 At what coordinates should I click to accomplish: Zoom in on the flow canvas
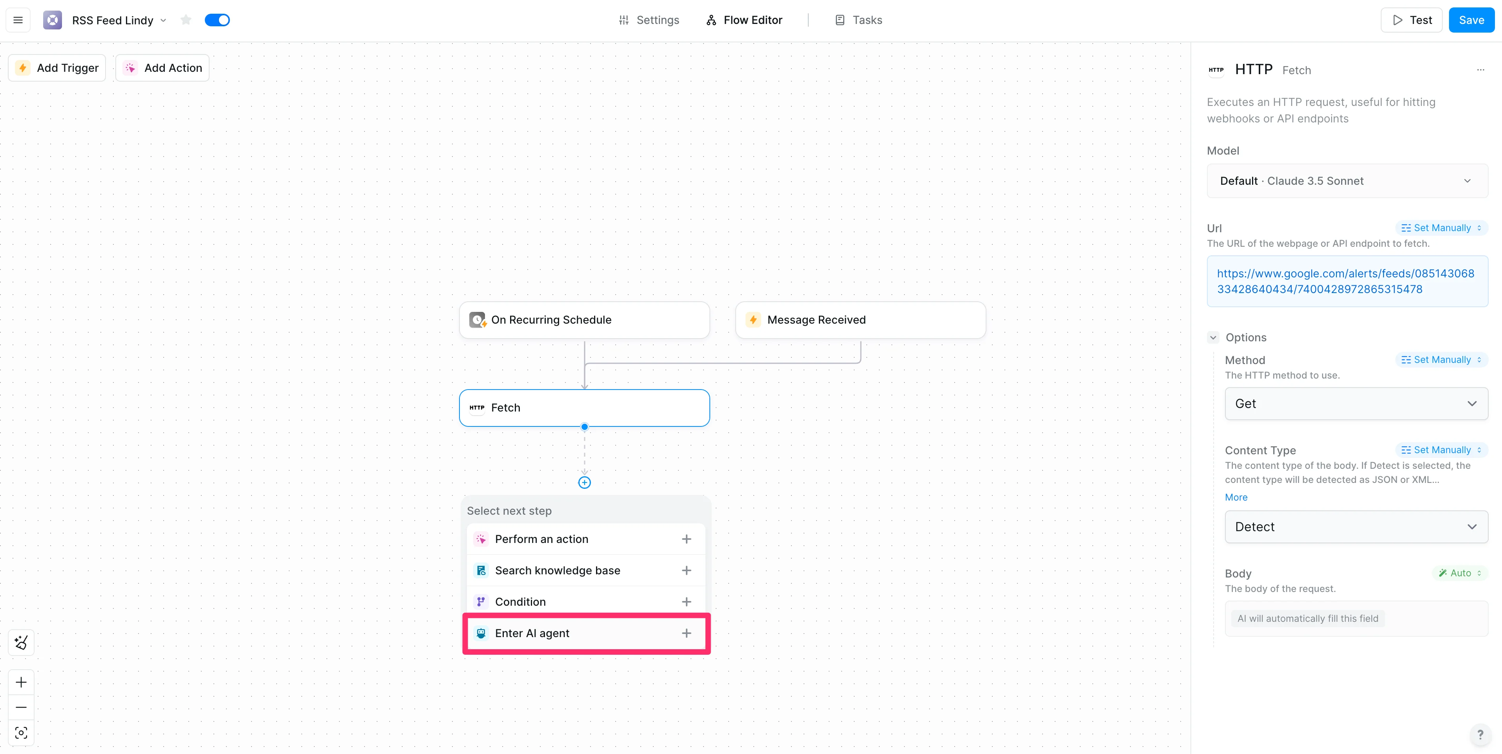pyautogui.click(x=21, y=682)
